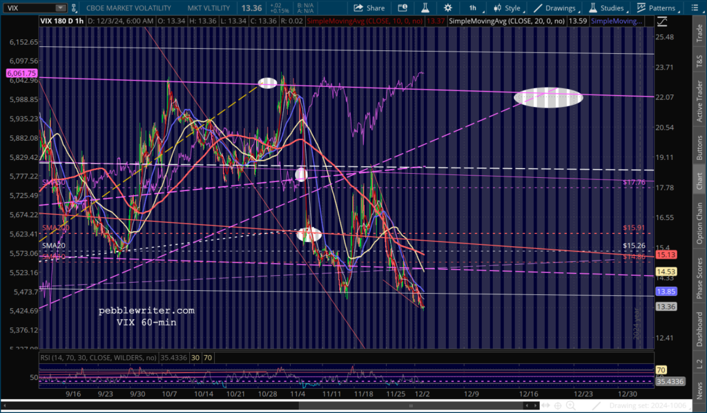Image resolution: width=707 pixels, height=413 pixels.
Task: Click the 12/16 date on time axis
Action: pos(528,394)
